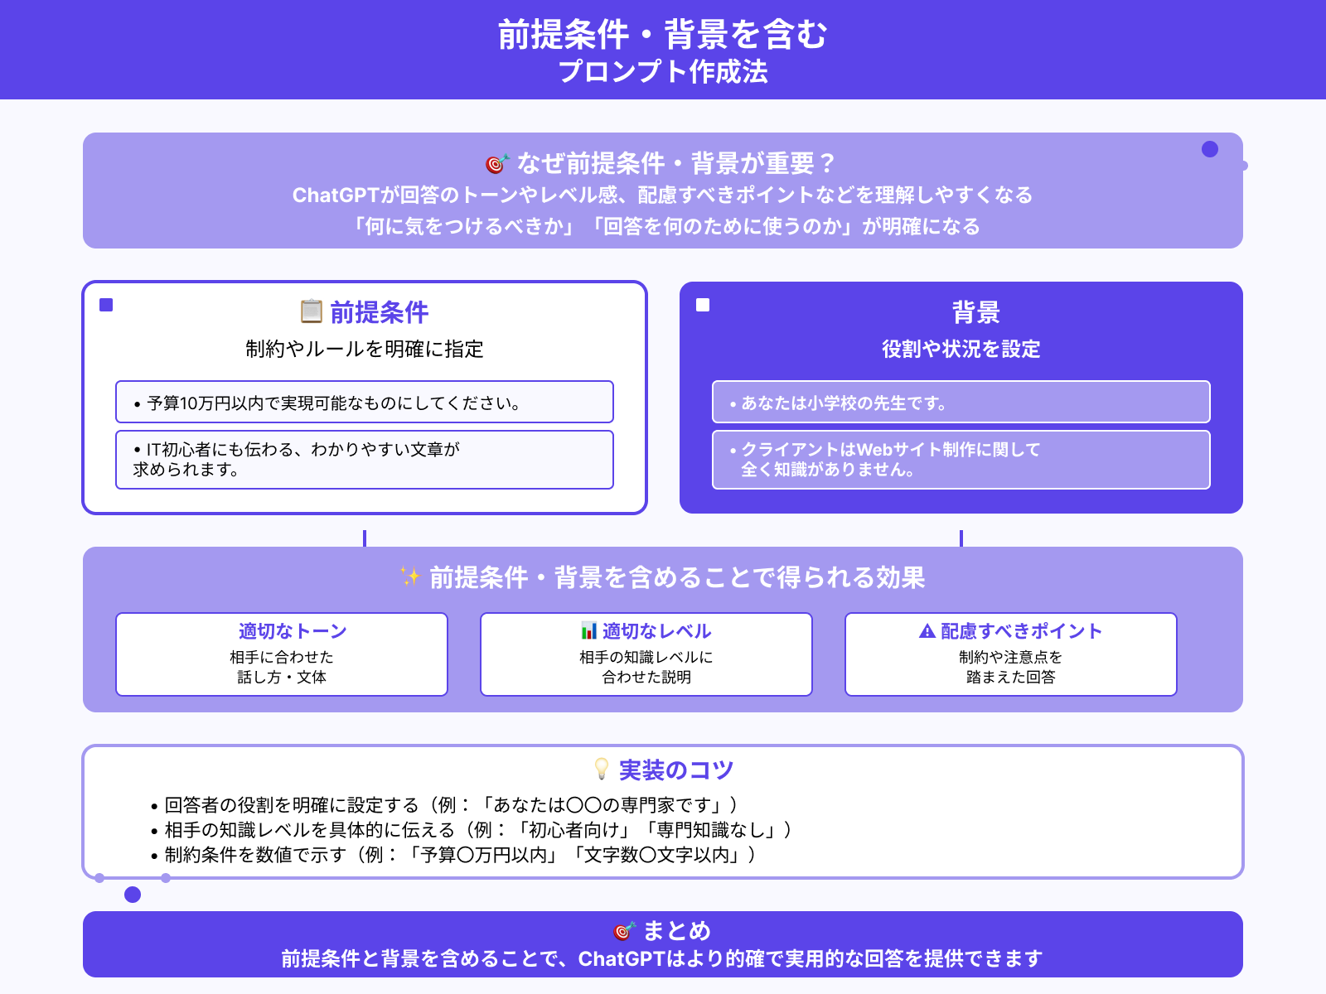Click the dark purple まとめ banner

coord(663,944)
